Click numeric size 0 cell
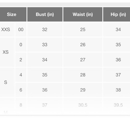This screenshot has height=121, width=130. pos(21,45)
